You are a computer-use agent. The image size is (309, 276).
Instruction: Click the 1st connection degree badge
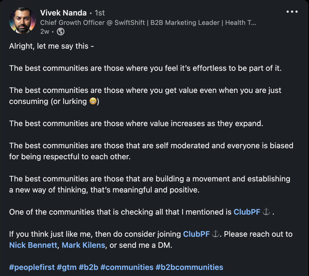[x=100, y=13]
